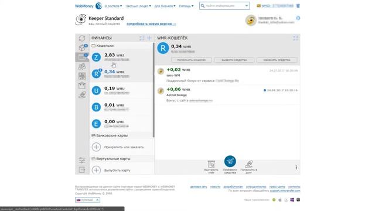Open the cube messages icon in the sidebar
Screen dimensions: 375x211
click(82, 47)
